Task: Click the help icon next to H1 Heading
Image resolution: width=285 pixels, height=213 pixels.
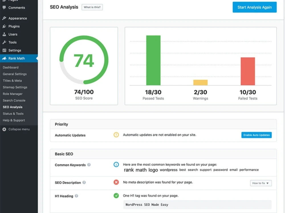Action: (76, 196)
